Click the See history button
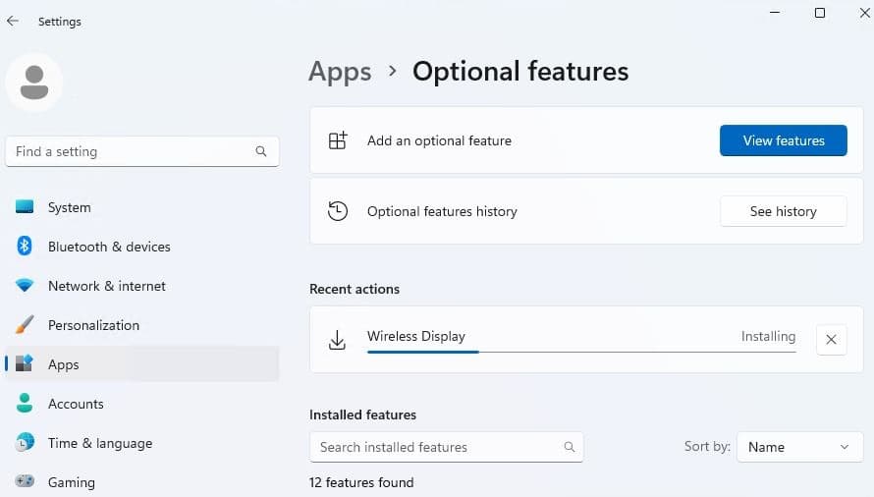The width and height of the screenshot is (874, 497). (x=783, y=211)
